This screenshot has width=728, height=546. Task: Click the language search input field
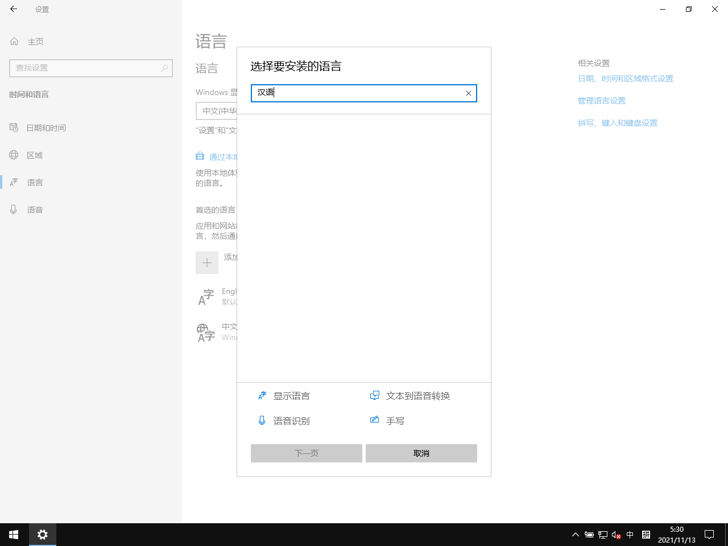pos(358,93)
